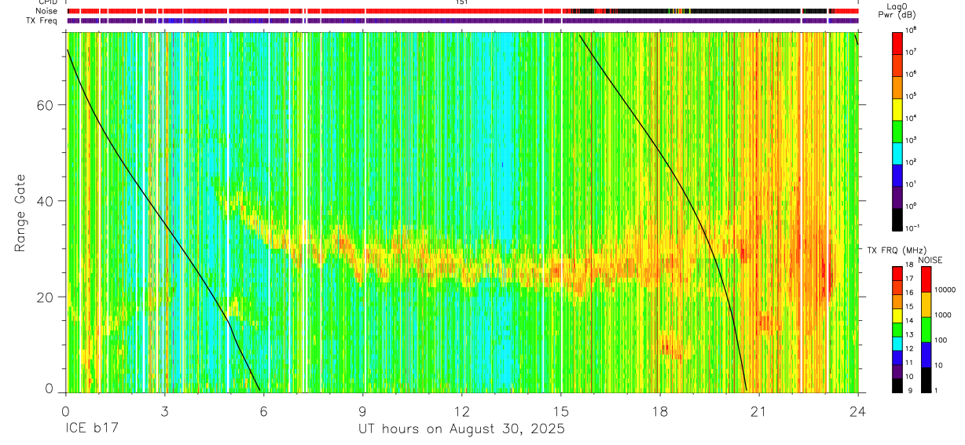This screenshot has height=445, width=965.
Task: Click the '100' label on NOISE colorbar
Action: click(x=941, y=341)
